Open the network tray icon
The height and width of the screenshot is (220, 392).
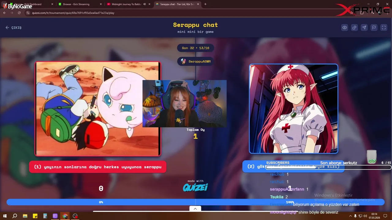(x=360, y=216)
